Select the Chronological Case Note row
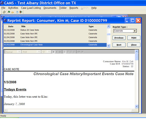Viewport: 146px width, 119px height. (x=55, y=45)
